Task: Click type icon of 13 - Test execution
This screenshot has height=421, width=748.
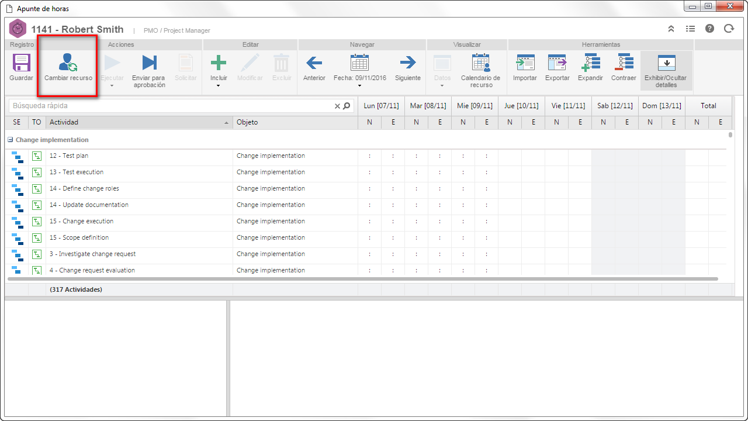Action: click(x=37, y=172)
